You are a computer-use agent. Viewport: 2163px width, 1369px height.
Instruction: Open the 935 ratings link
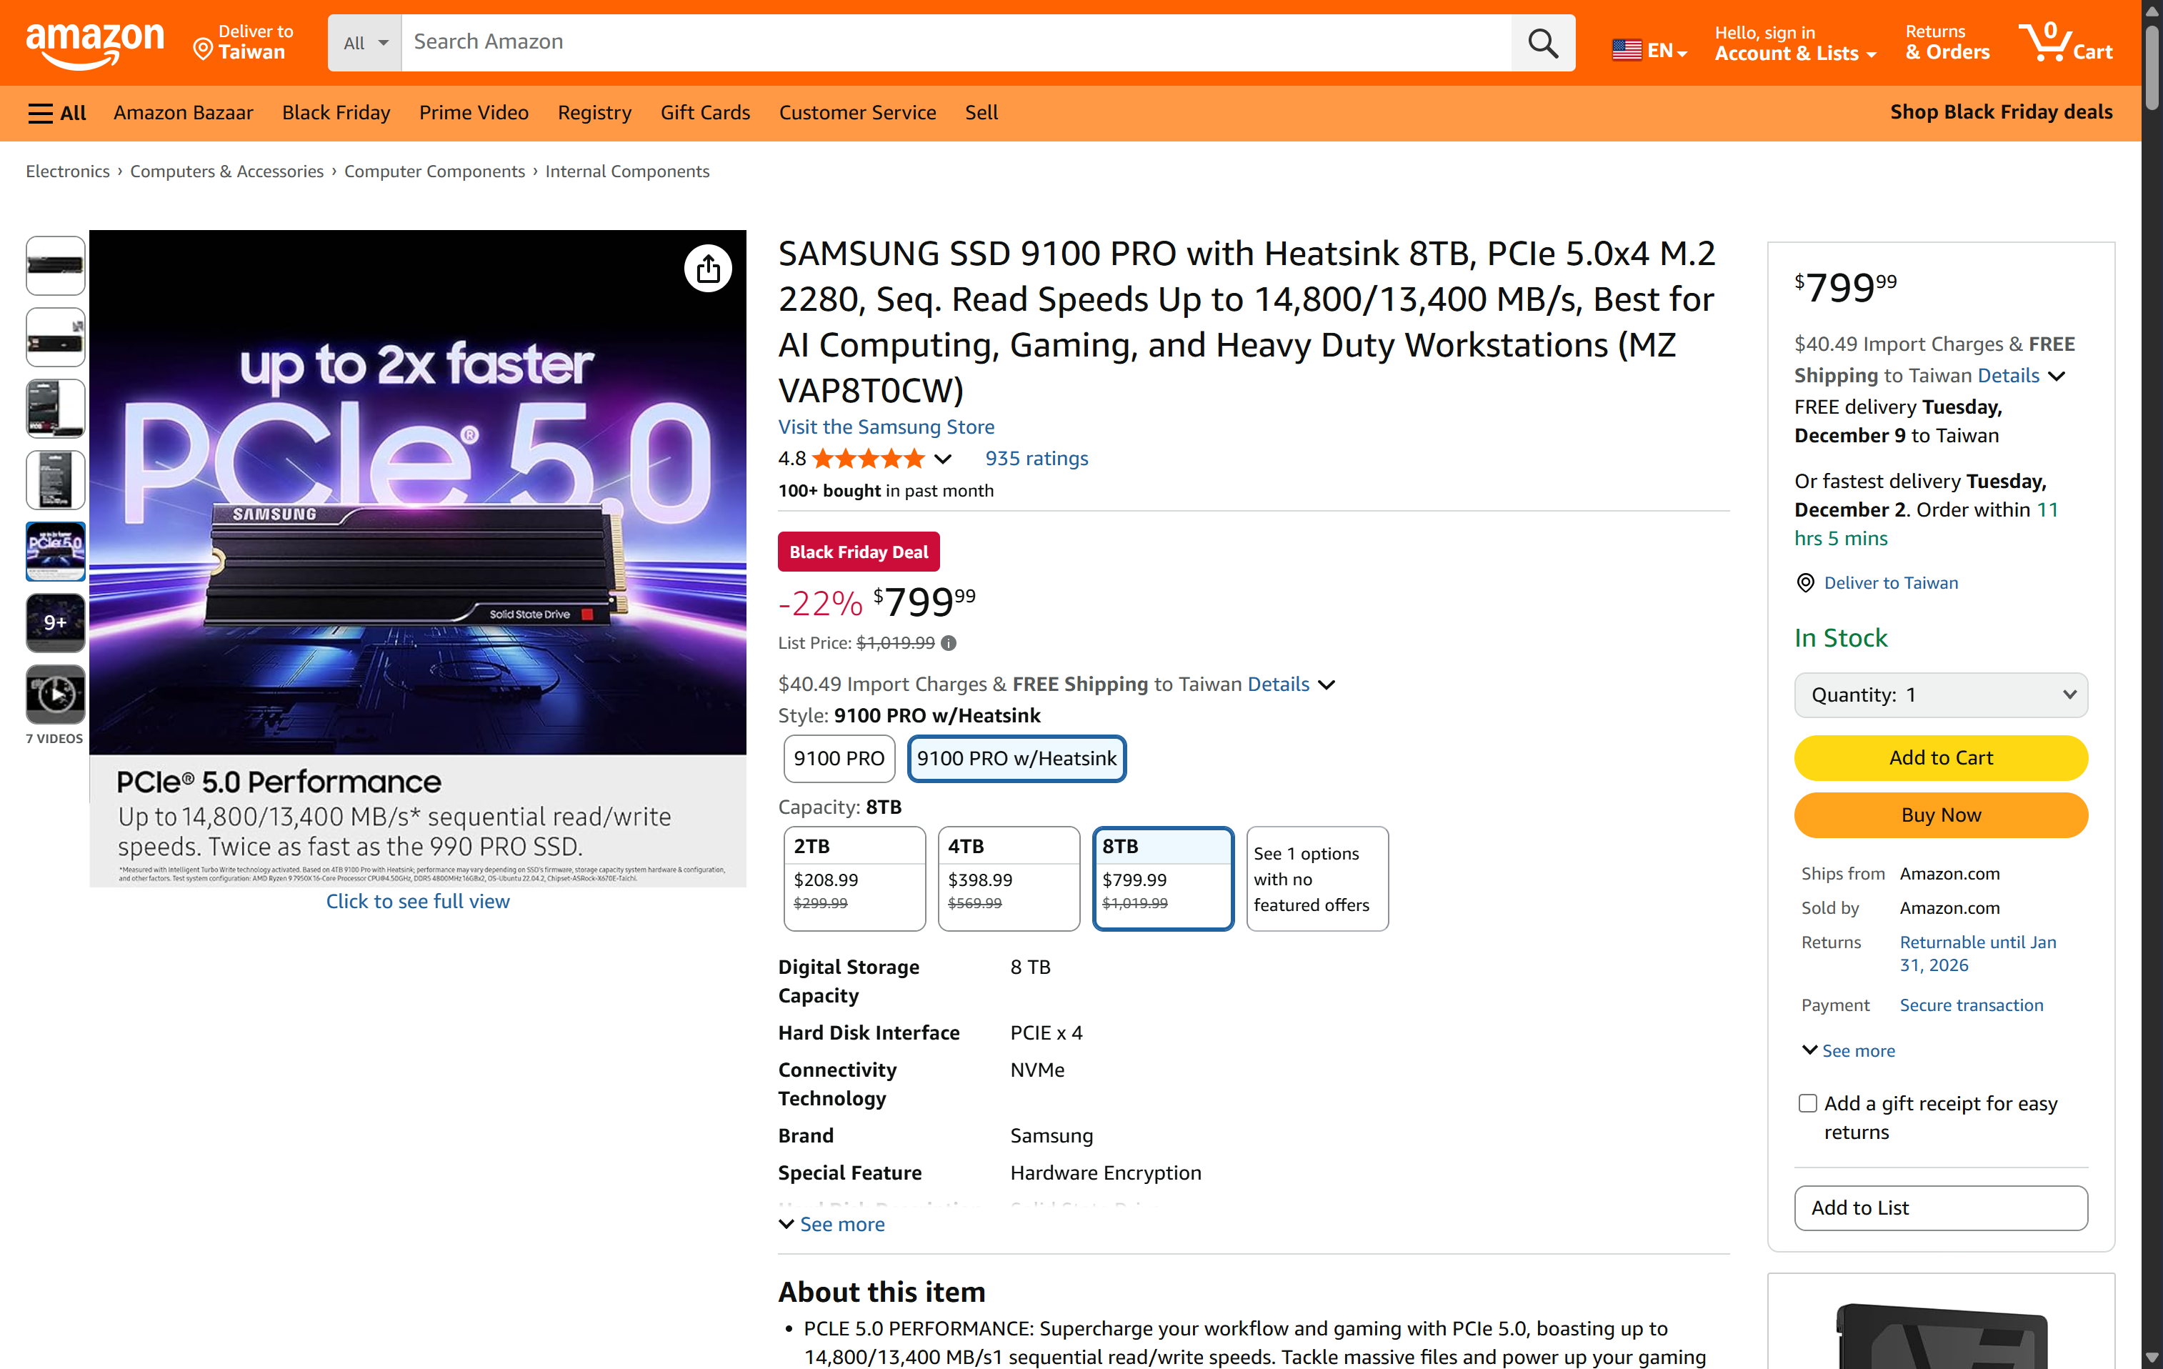click(1036, 459)
